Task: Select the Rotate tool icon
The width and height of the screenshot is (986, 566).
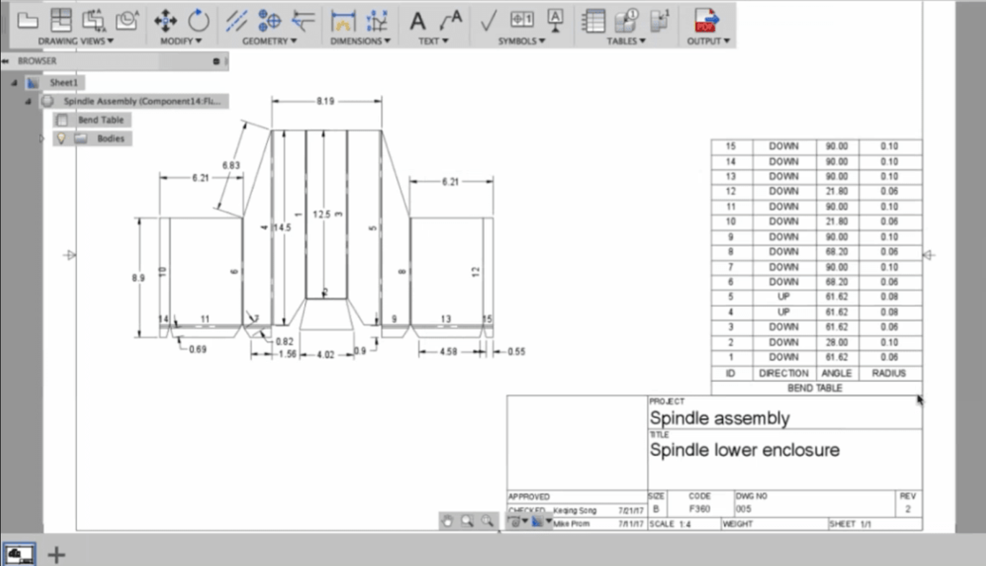Action: (x=198, y=20)
